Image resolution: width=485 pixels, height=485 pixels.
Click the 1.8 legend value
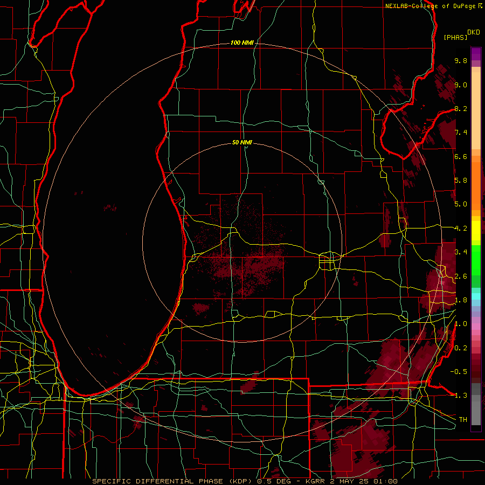click(461, 300)
